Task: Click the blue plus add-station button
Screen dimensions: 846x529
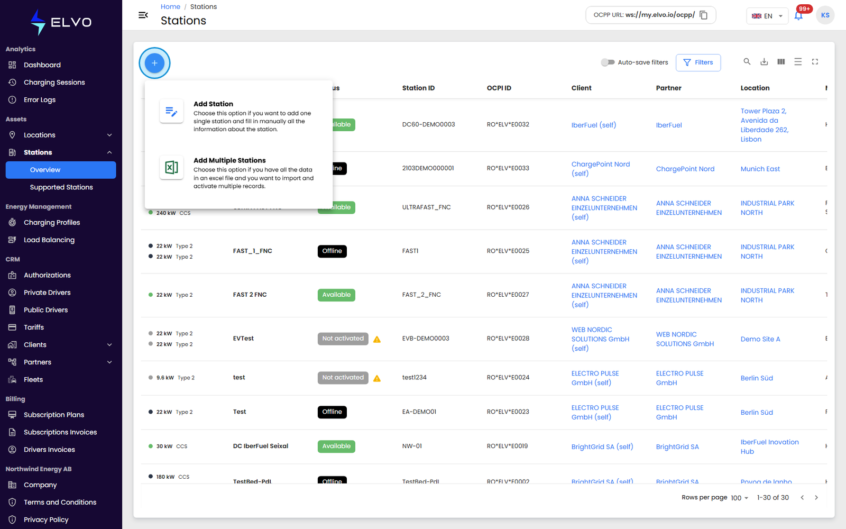Action: (x=154, y=63)
